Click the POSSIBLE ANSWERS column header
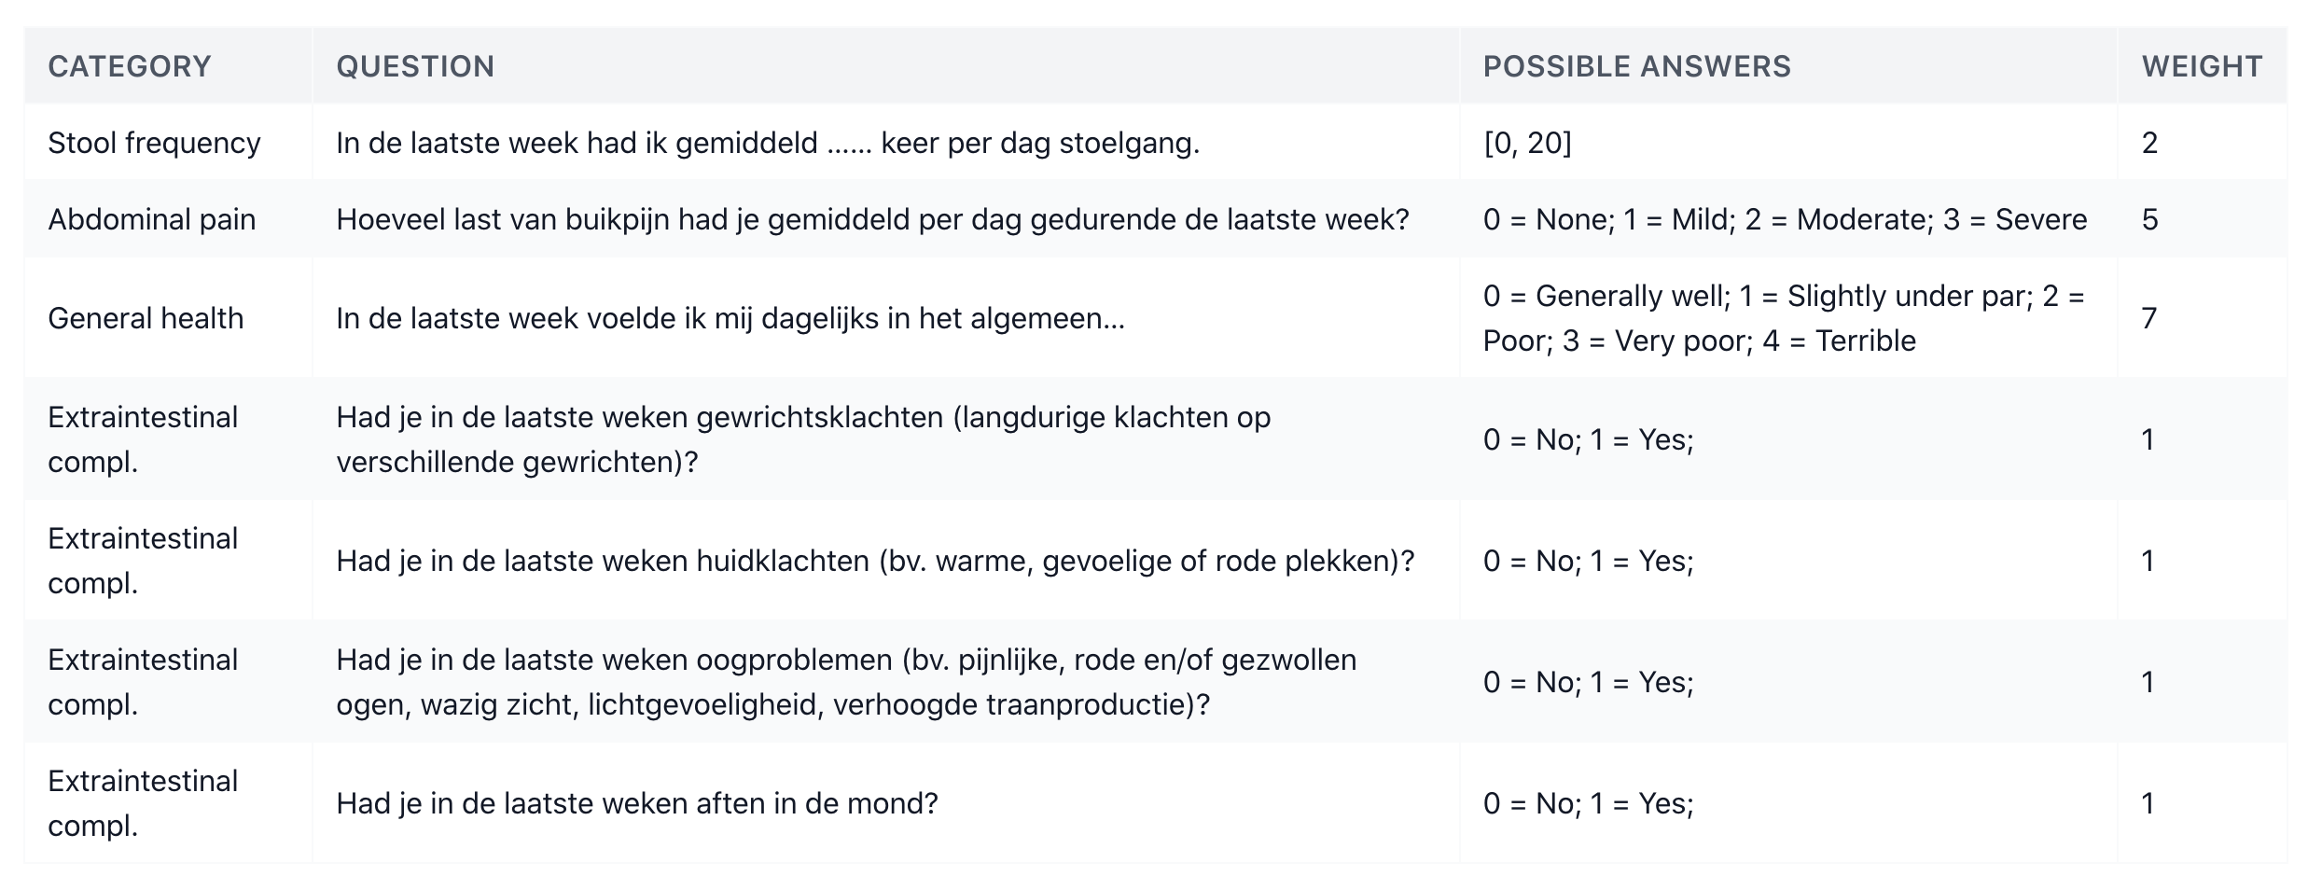The width and height of the screenshot is (2308, 890). (x=1636, y=66)
